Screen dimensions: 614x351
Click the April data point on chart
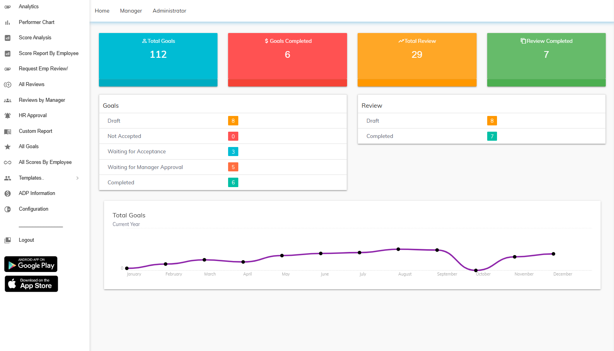[243, 262]
